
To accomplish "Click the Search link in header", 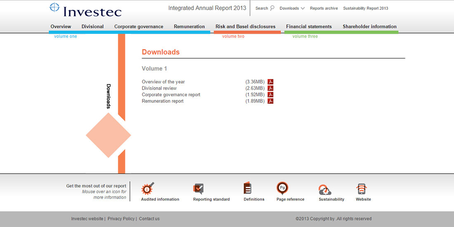I will pyautogui.click(x=261, y=8).
